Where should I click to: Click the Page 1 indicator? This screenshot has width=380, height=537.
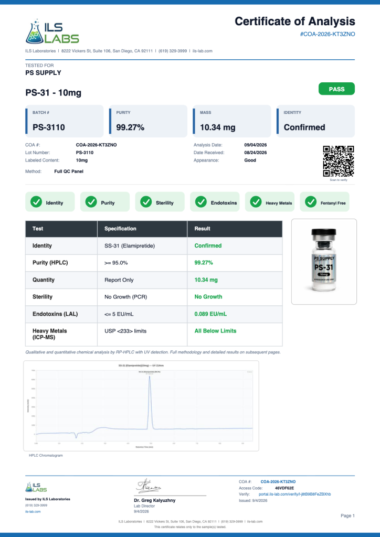tap(348, 516)
